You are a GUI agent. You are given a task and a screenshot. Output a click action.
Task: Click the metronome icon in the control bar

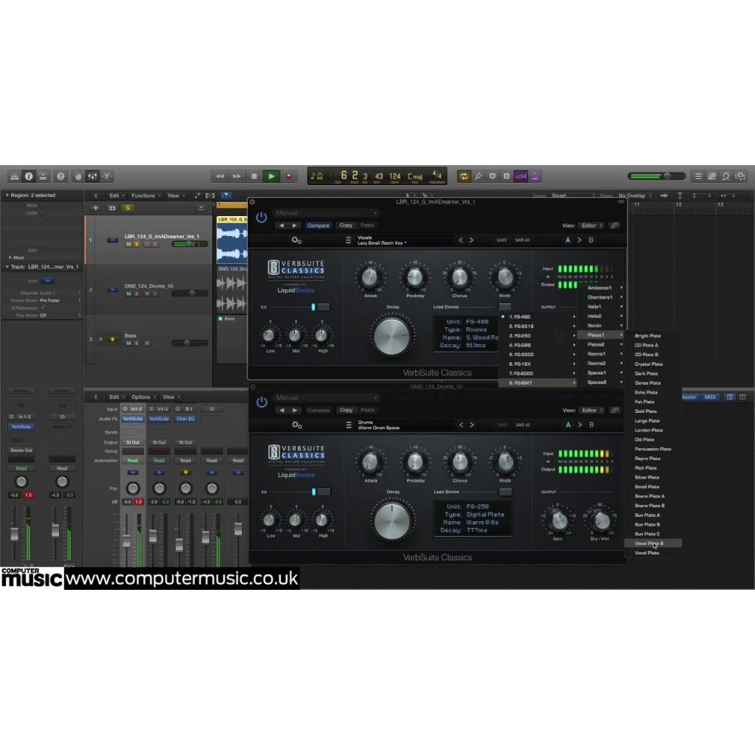pyautogui.click(x=535, y=176)
